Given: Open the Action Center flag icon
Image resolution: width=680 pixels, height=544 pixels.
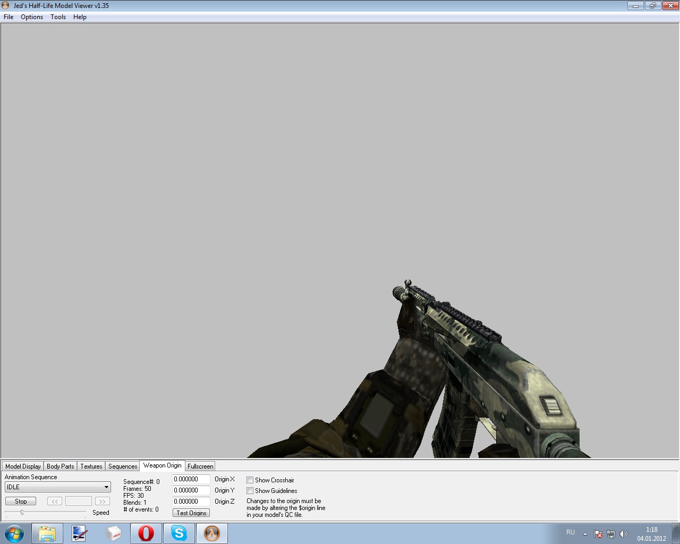Looking at the screenshot, I should click(x=598, y=534).
